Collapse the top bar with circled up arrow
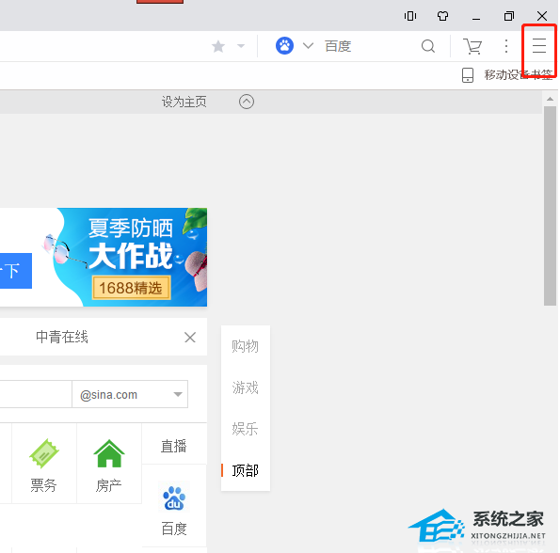The height and width of the screenshot is (553, 560). [247, 102]
